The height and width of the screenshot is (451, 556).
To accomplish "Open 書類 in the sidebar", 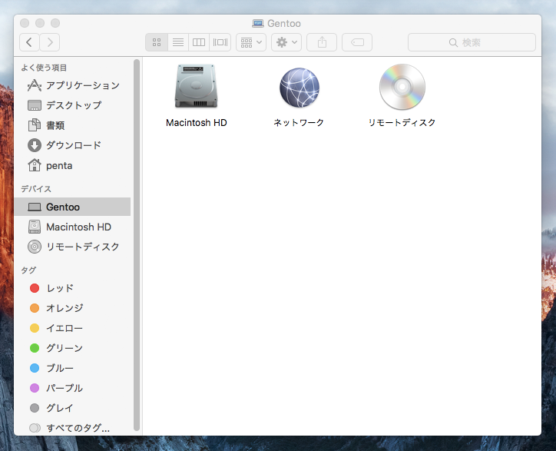I will point(74,125).
